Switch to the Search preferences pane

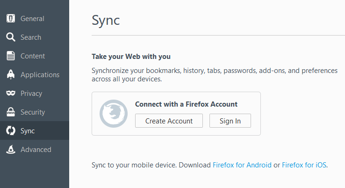pos(31,37)
